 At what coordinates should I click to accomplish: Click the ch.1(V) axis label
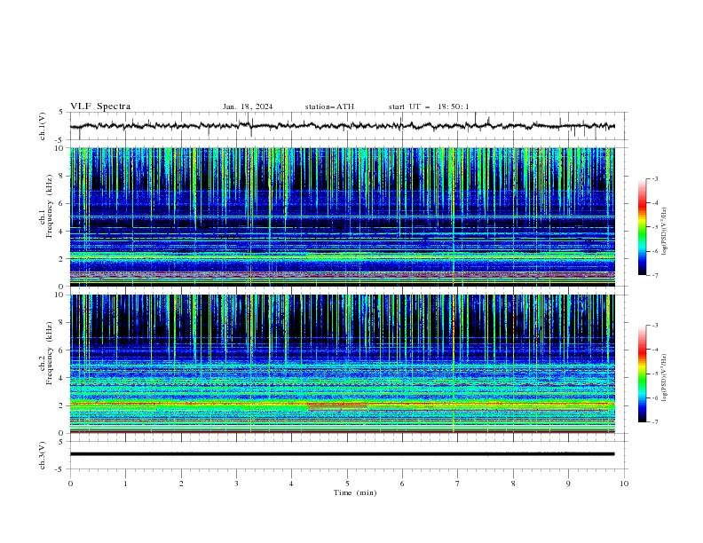pyautogui.click(x=43, y=126)
